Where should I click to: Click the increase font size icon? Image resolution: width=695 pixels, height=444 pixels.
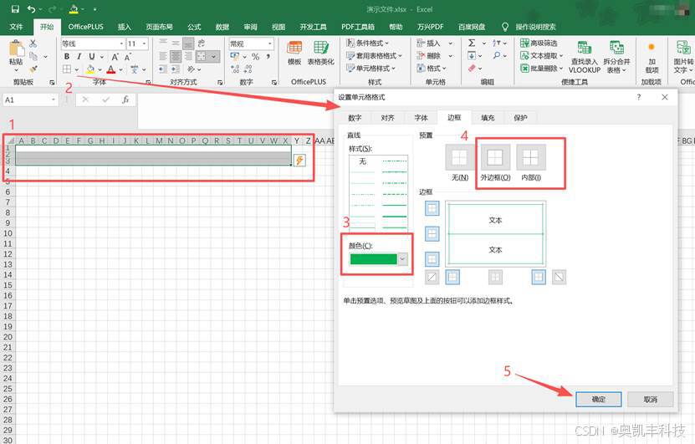pyautogui.click(x=115, y=57)
